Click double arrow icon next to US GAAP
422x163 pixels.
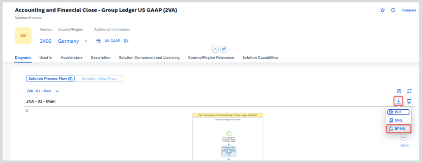click(x=126, y=41)
